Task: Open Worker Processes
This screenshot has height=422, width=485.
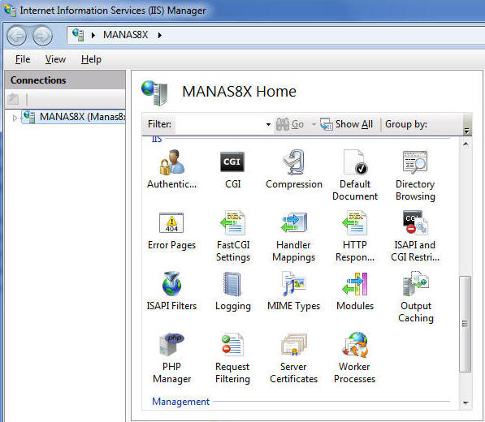Action: click(354, 358)
